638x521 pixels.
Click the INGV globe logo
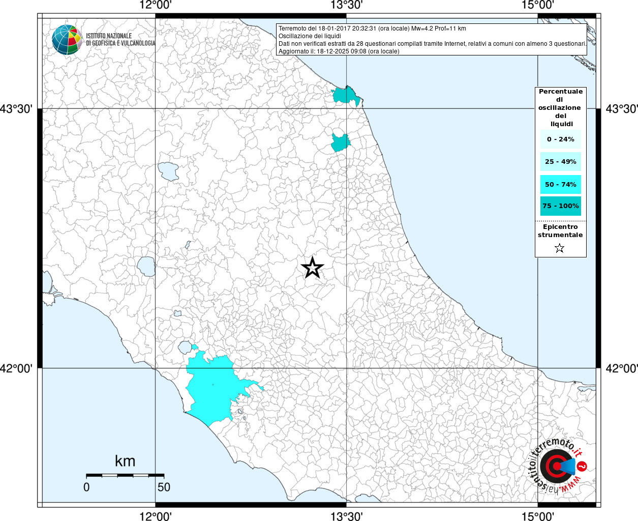(x=67, y=40)
